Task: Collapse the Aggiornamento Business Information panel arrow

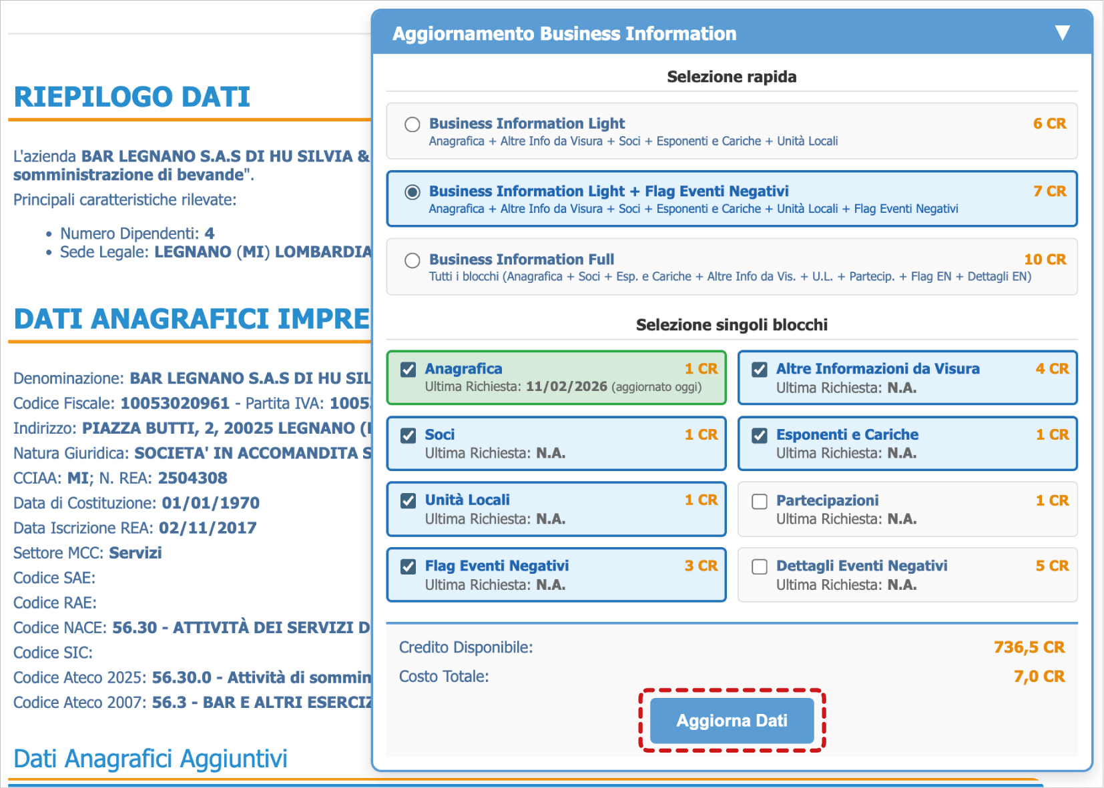Action: 1062,33
